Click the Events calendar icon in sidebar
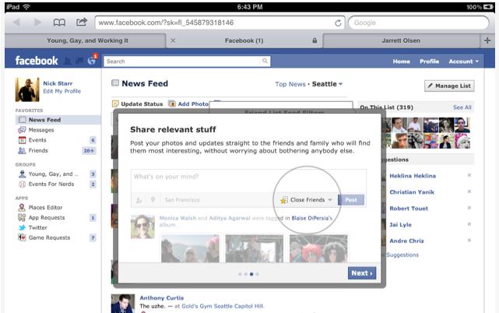 point(22,140)
